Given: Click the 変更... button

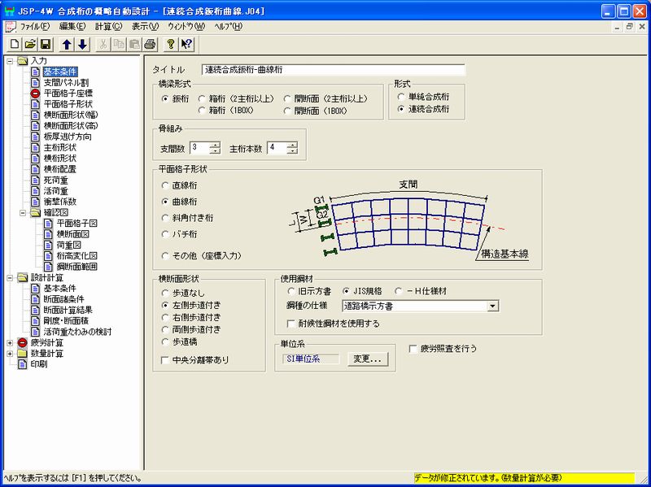Looking at the screenshot, I should [x=367, y=358].
